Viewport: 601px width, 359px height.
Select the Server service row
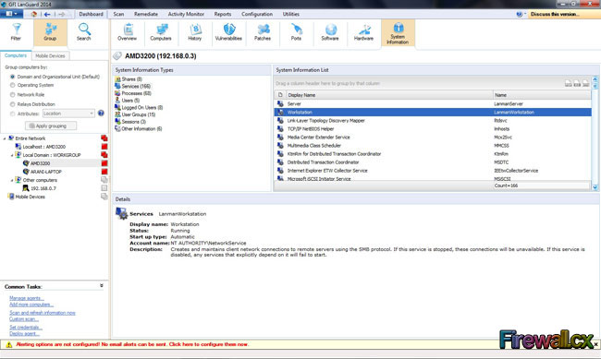pos(433,104)
